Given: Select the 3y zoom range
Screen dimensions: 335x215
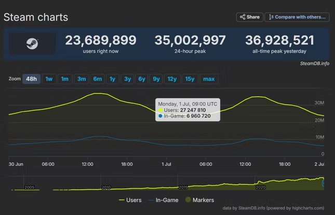Looking at the screenshot, I should click(127, 79).
